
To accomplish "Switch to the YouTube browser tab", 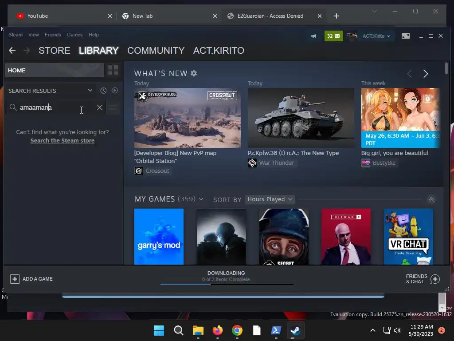I will (64, 16).
